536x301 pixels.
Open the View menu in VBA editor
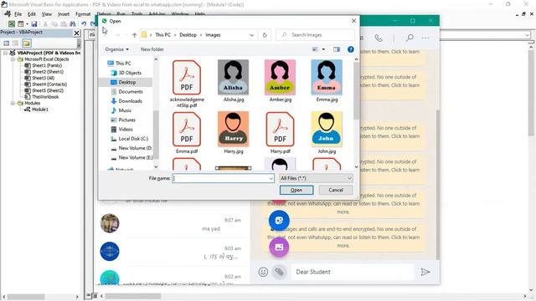pyautogui.click(x=47, y=14)
